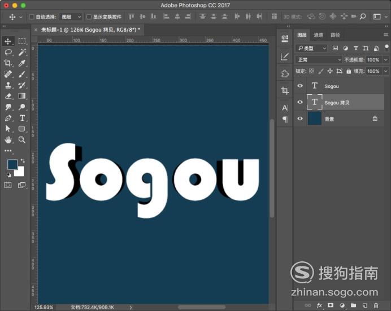Open the Move tool preset picker arrow
The height and width of the screenshot is (311, 391).
click(x=21, y=17)
